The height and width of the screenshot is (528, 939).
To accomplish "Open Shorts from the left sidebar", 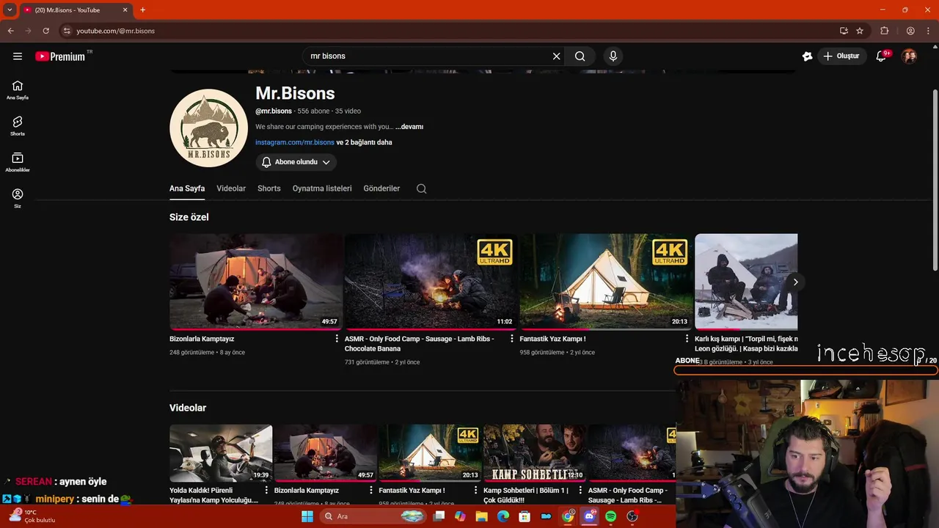I will [x=18, y=126].
